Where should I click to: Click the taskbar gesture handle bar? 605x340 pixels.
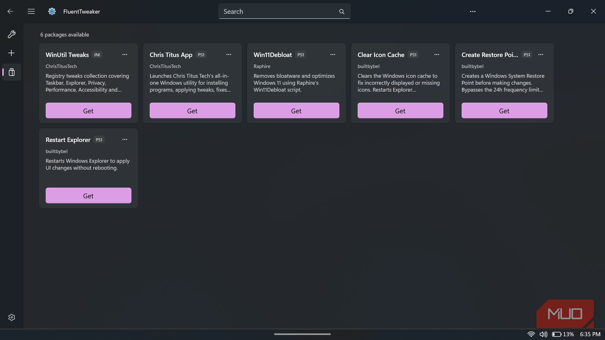(302, 334)
